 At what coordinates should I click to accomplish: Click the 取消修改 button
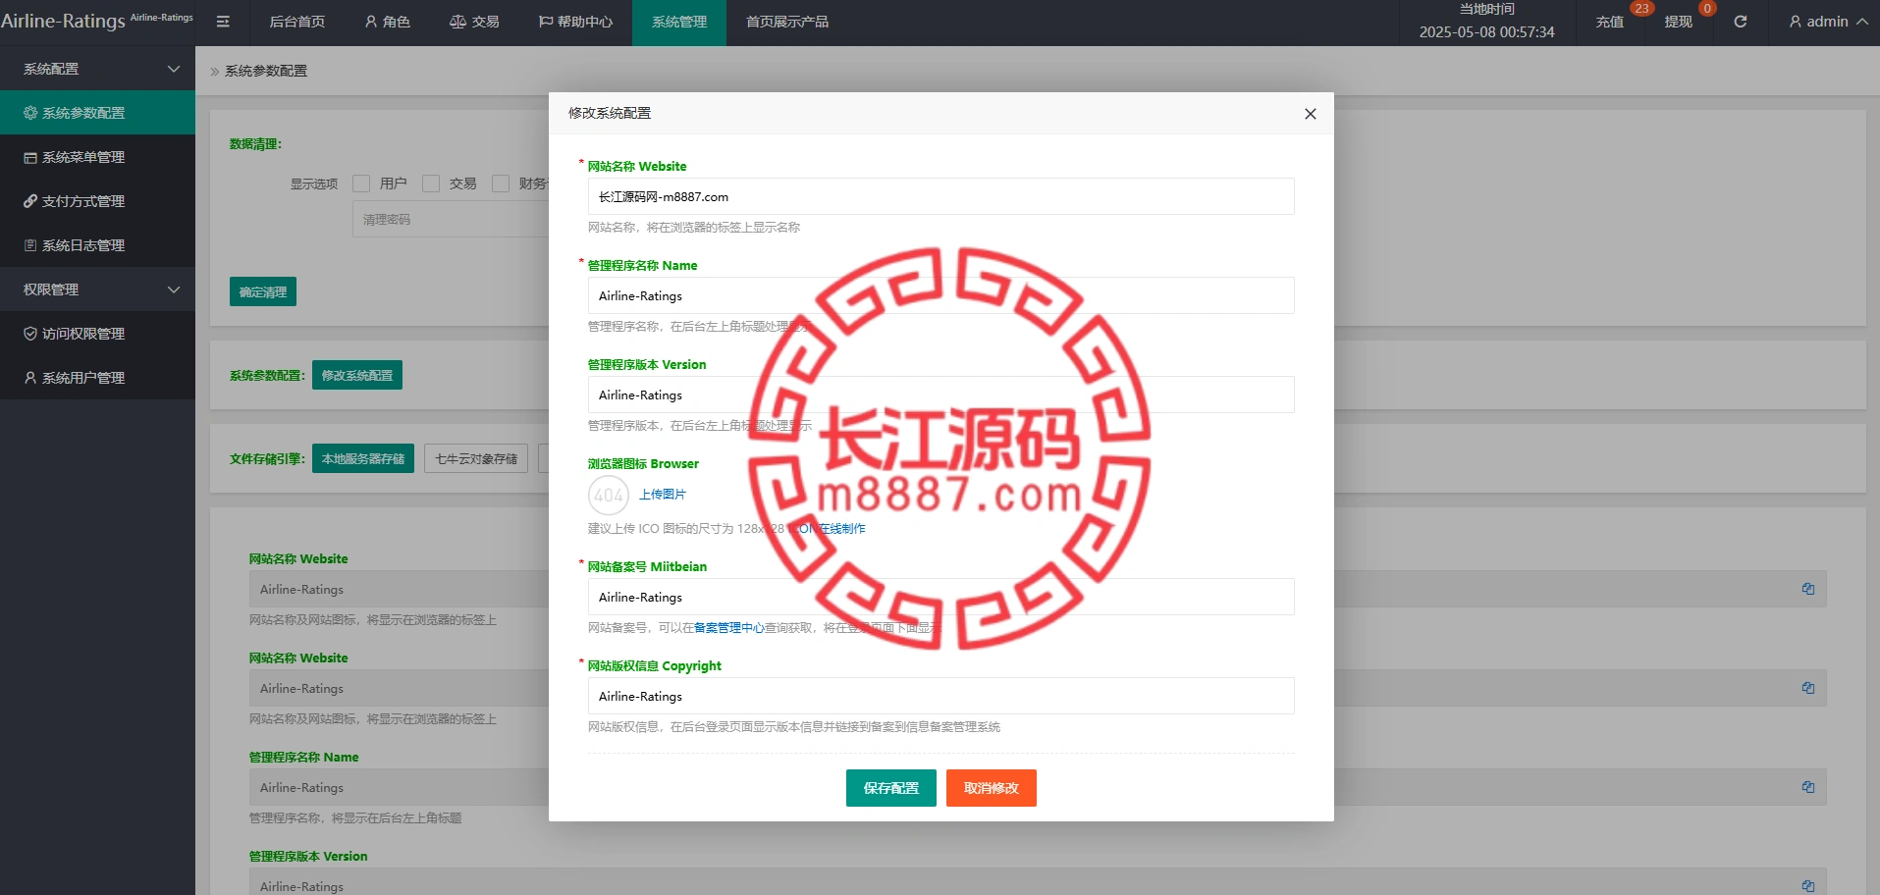992,788
